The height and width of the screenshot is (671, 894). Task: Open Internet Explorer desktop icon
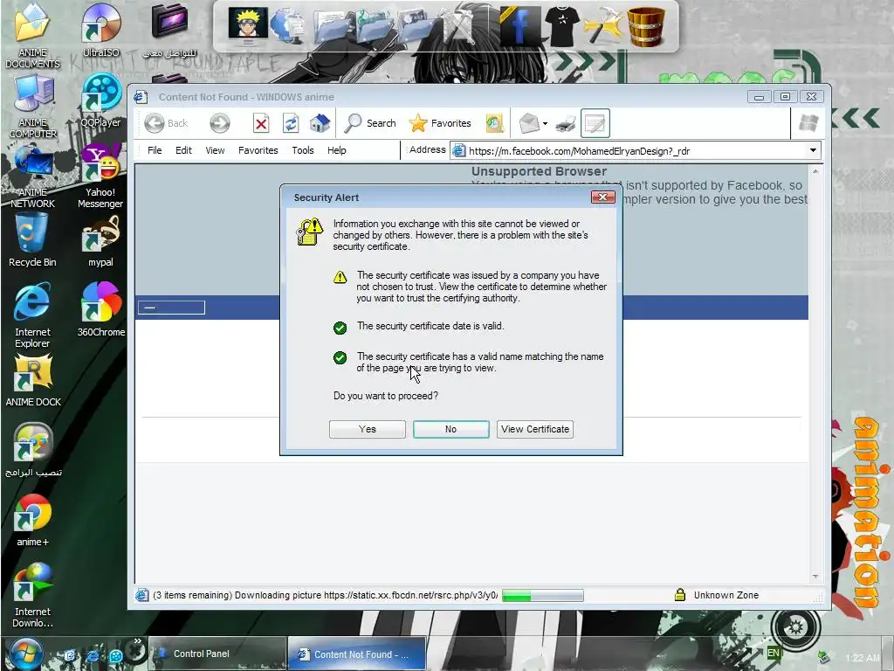coord(32,315)
